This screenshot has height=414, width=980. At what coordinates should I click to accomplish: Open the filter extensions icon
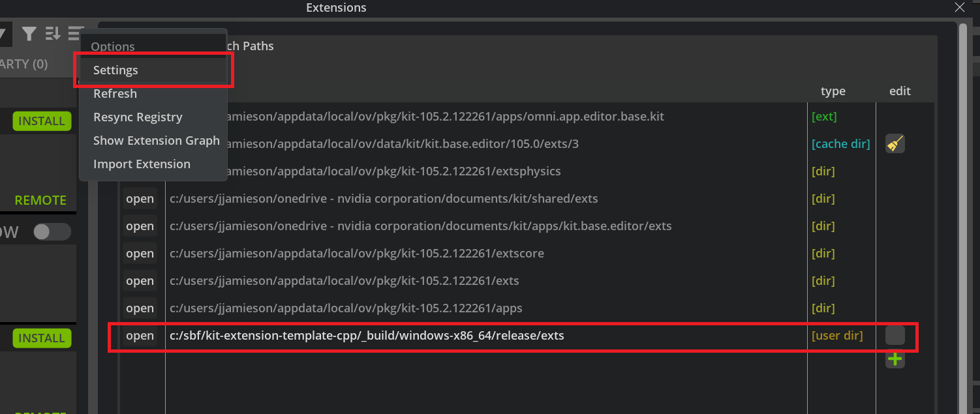pos(29,33)
